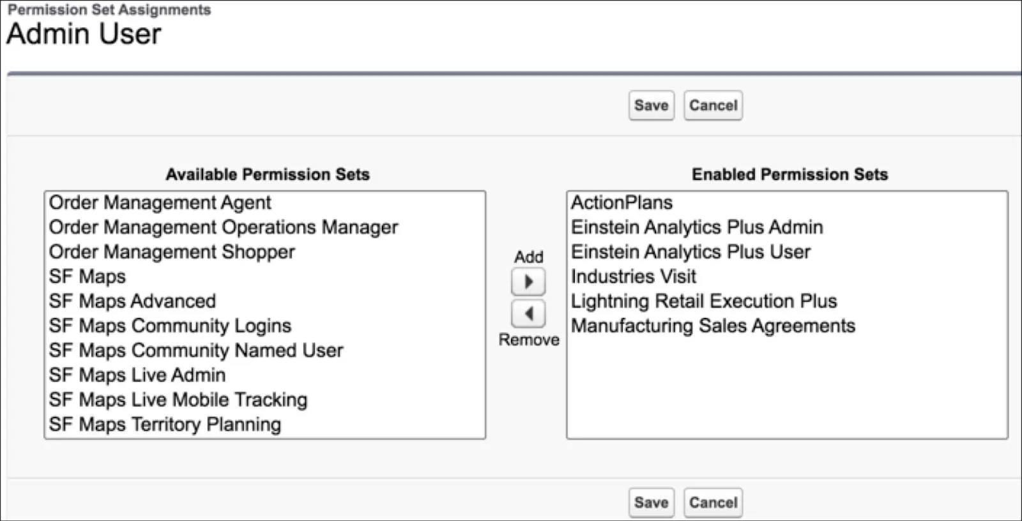Viewport: 1022px width, 521px height.
Task: Click the Add arrow icon
Action: pyautogui.click(x=528, y=281)
